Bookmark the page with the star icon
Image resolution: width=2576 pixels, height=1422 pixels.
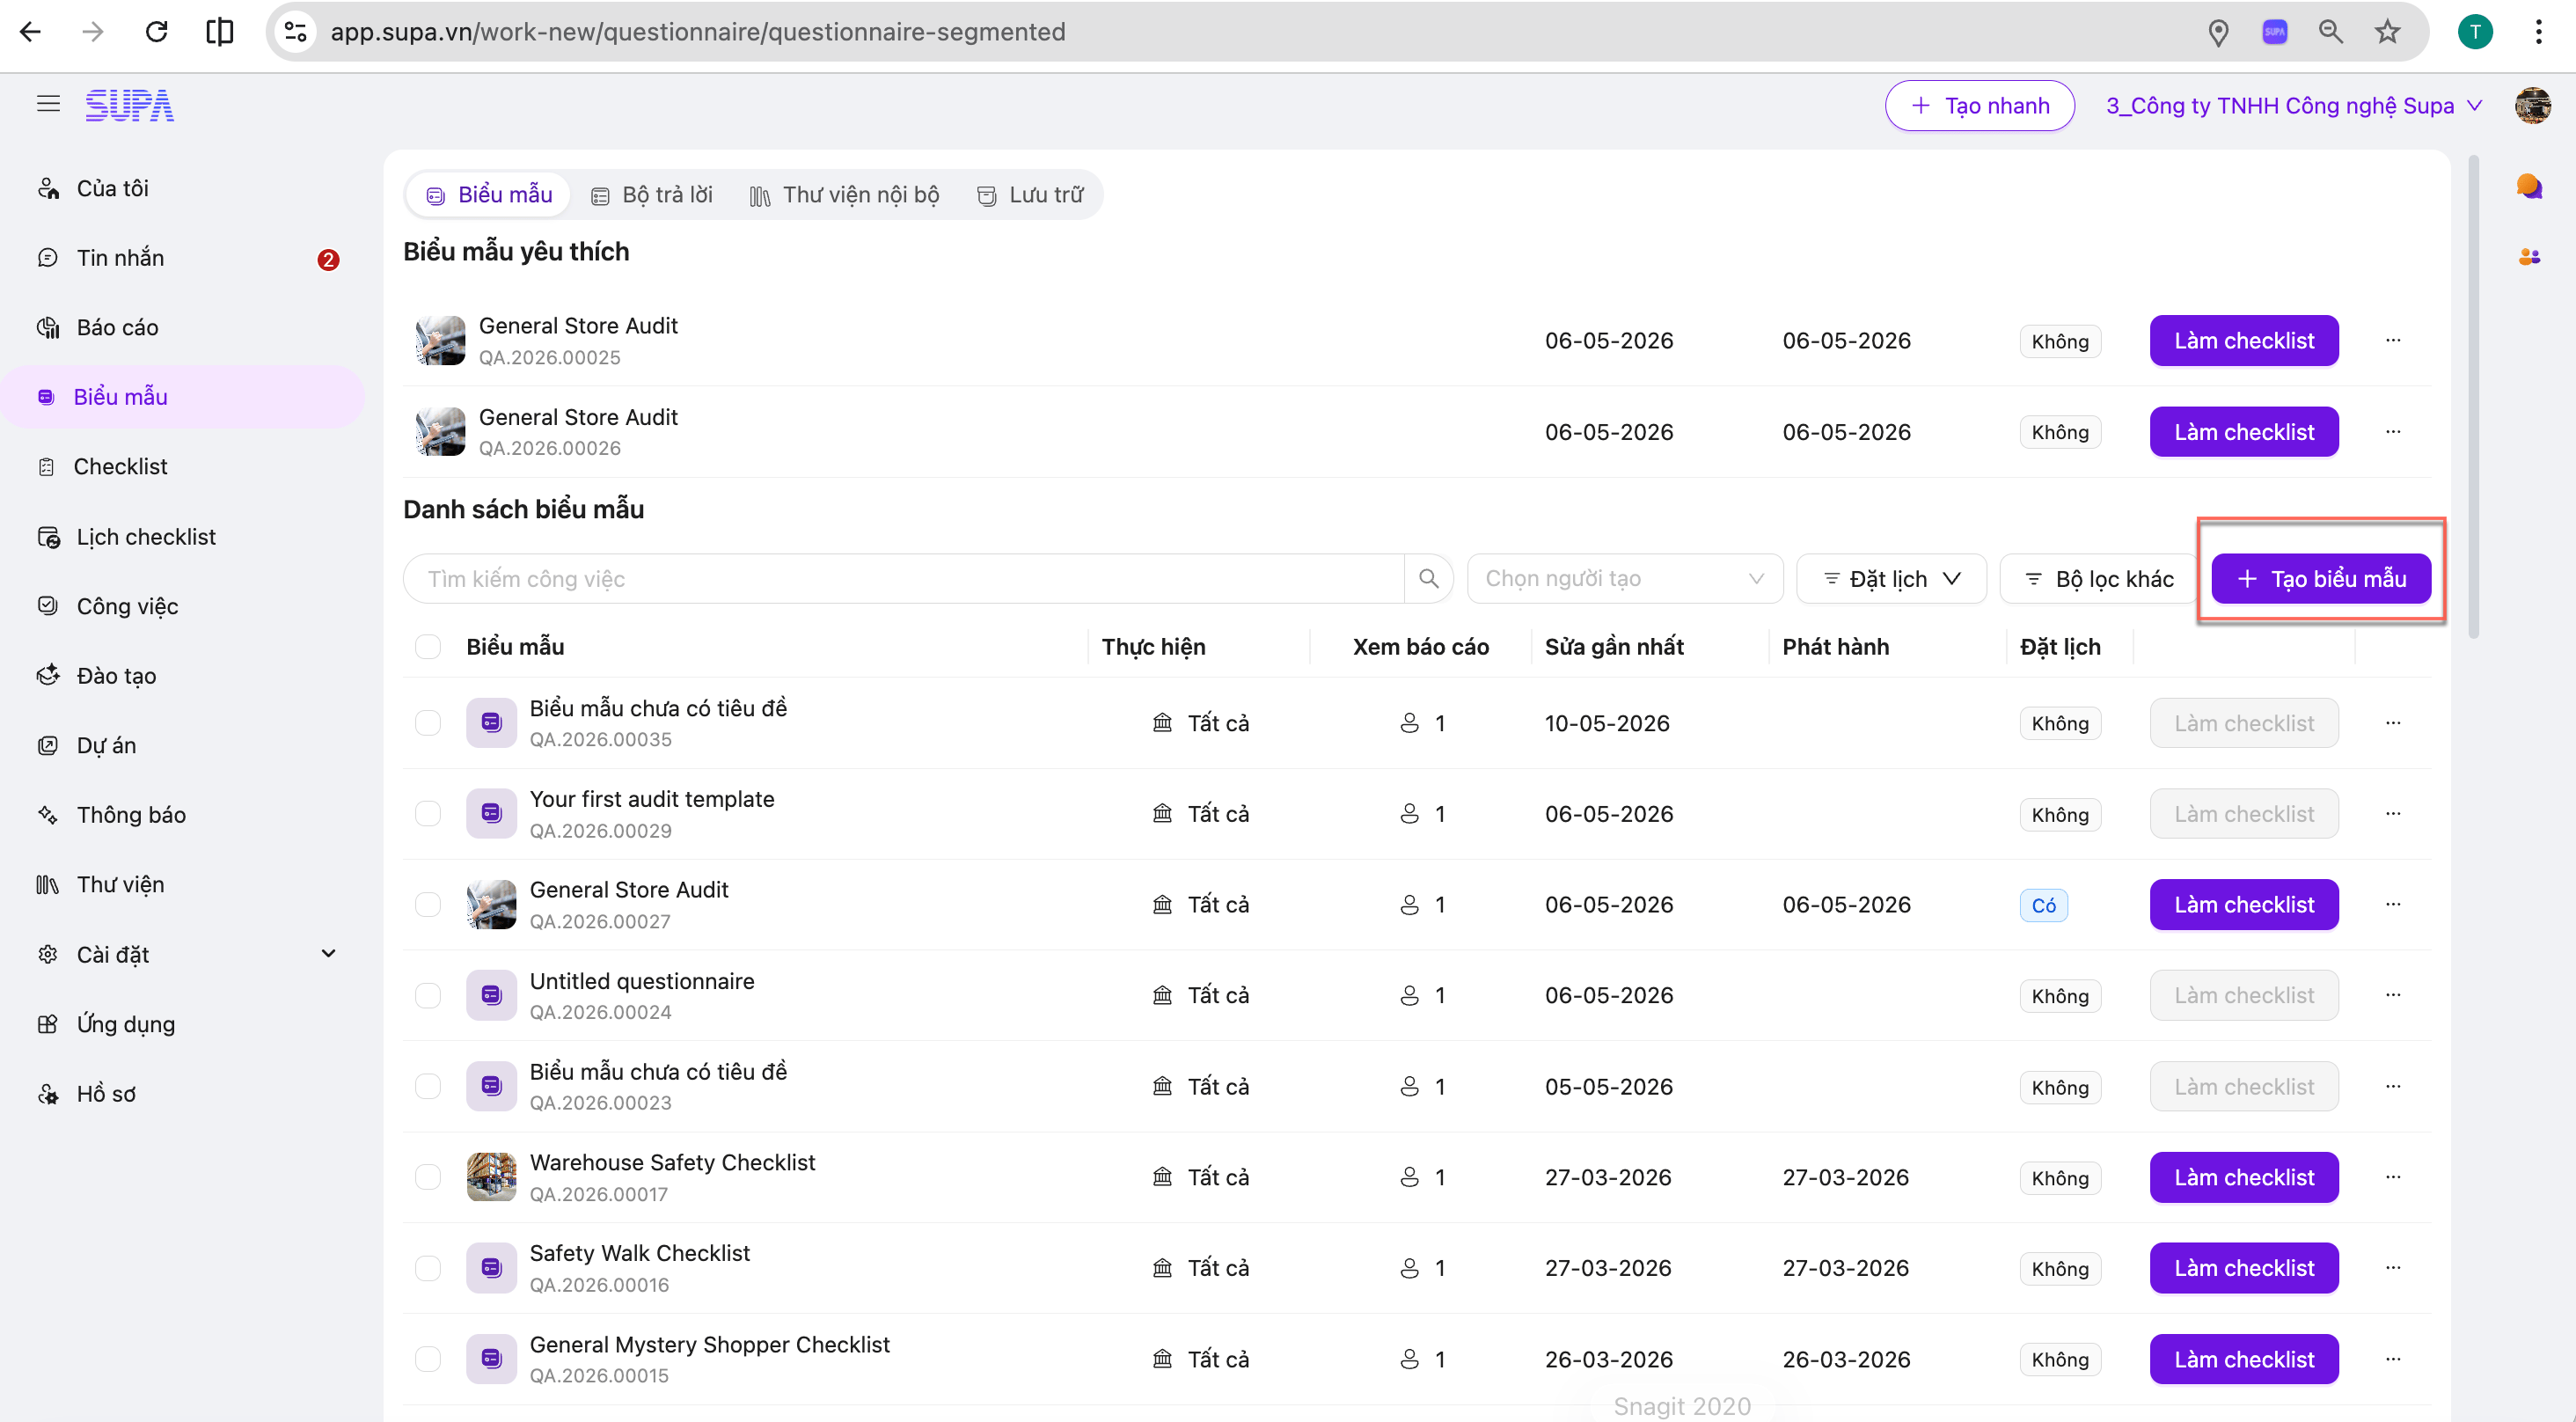pos(2387,32)
